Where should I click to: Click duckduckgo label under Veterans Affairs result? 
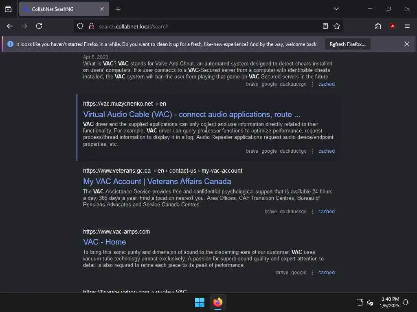click(x=293, y=212)
